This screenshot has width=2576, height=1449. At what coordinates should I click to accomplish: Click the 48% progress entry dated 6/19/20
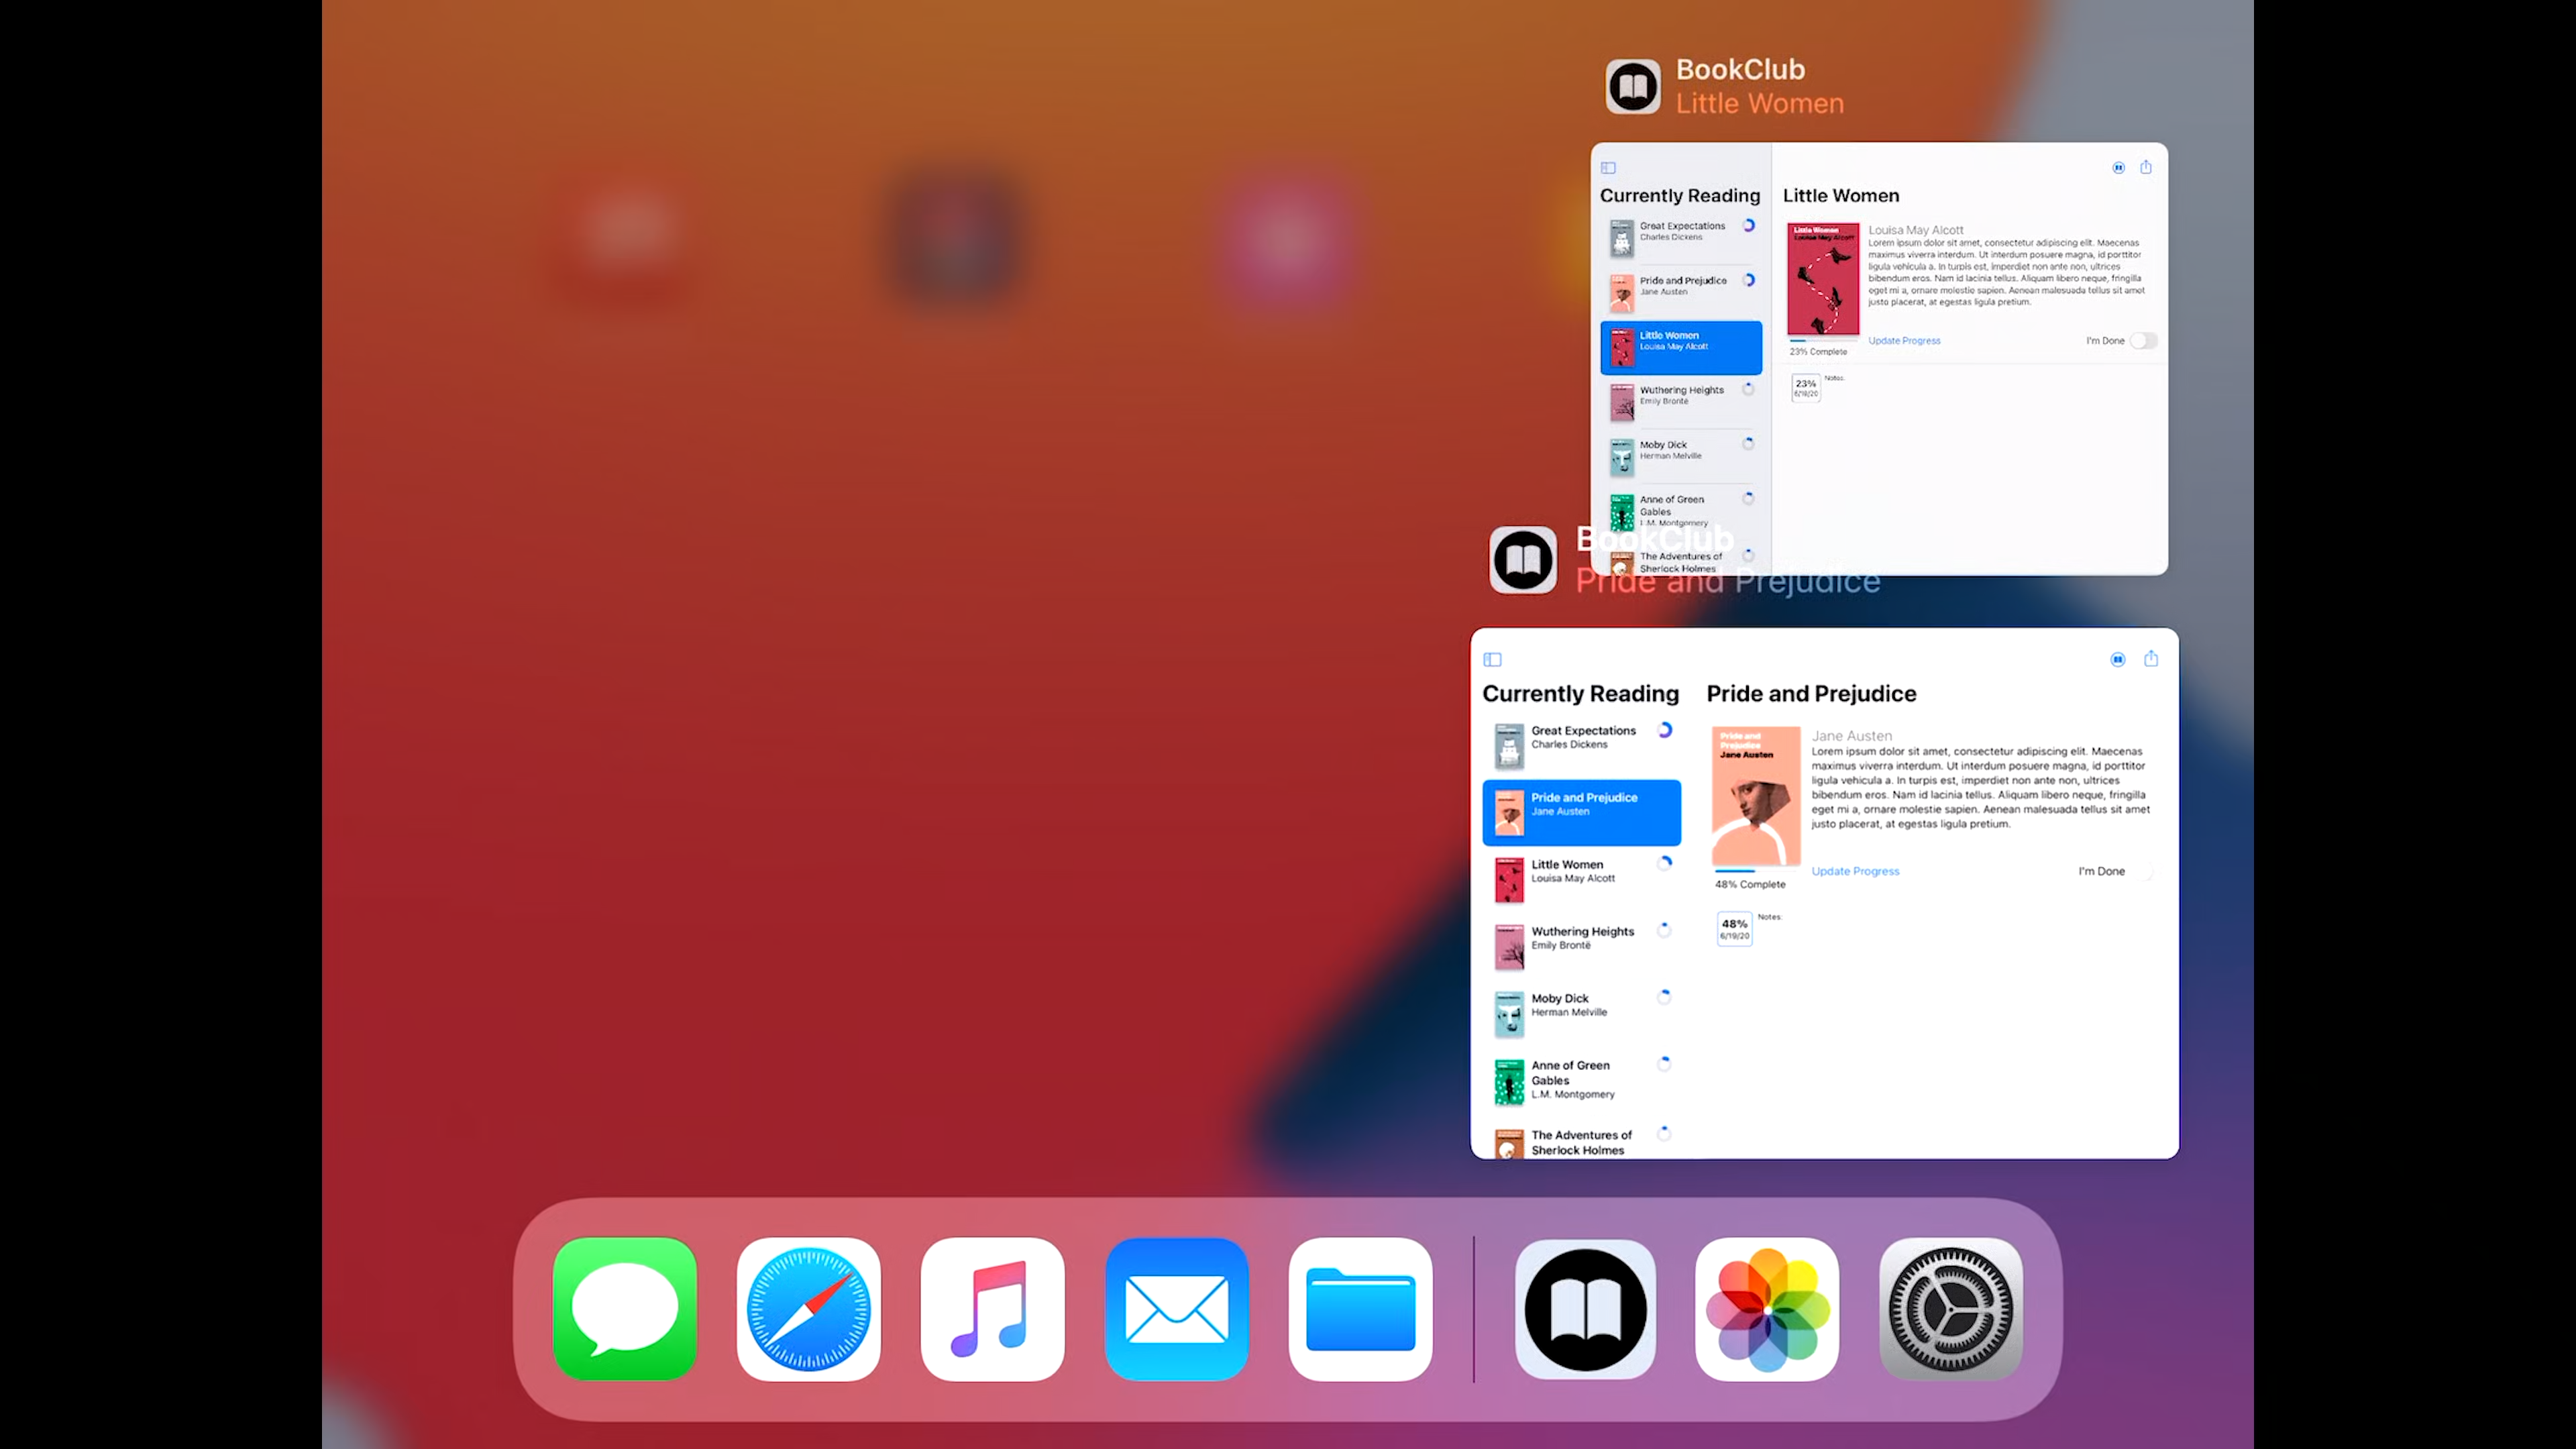pyautogui.click(x=1734, y=929)
